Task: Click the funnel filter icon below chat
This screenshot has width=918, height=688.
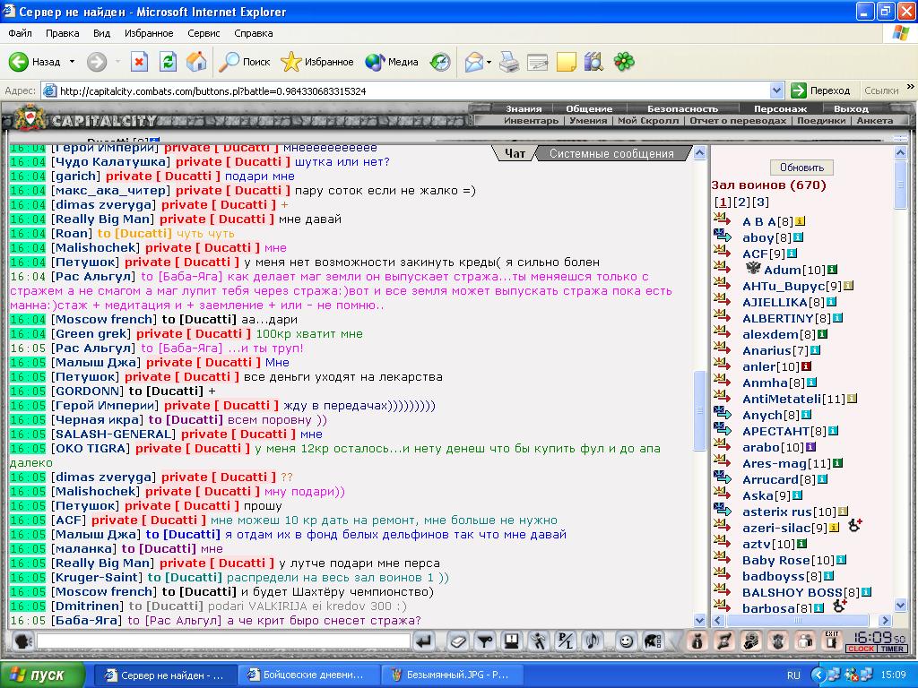Action: click(485, 641)
